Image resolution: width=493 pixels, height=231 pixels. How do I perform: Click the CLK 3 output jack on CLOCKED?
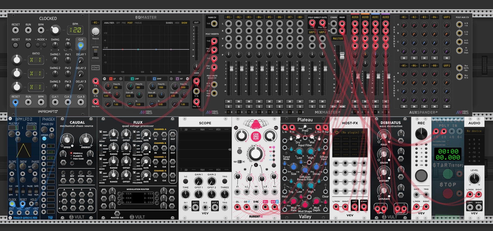point(81,102)
